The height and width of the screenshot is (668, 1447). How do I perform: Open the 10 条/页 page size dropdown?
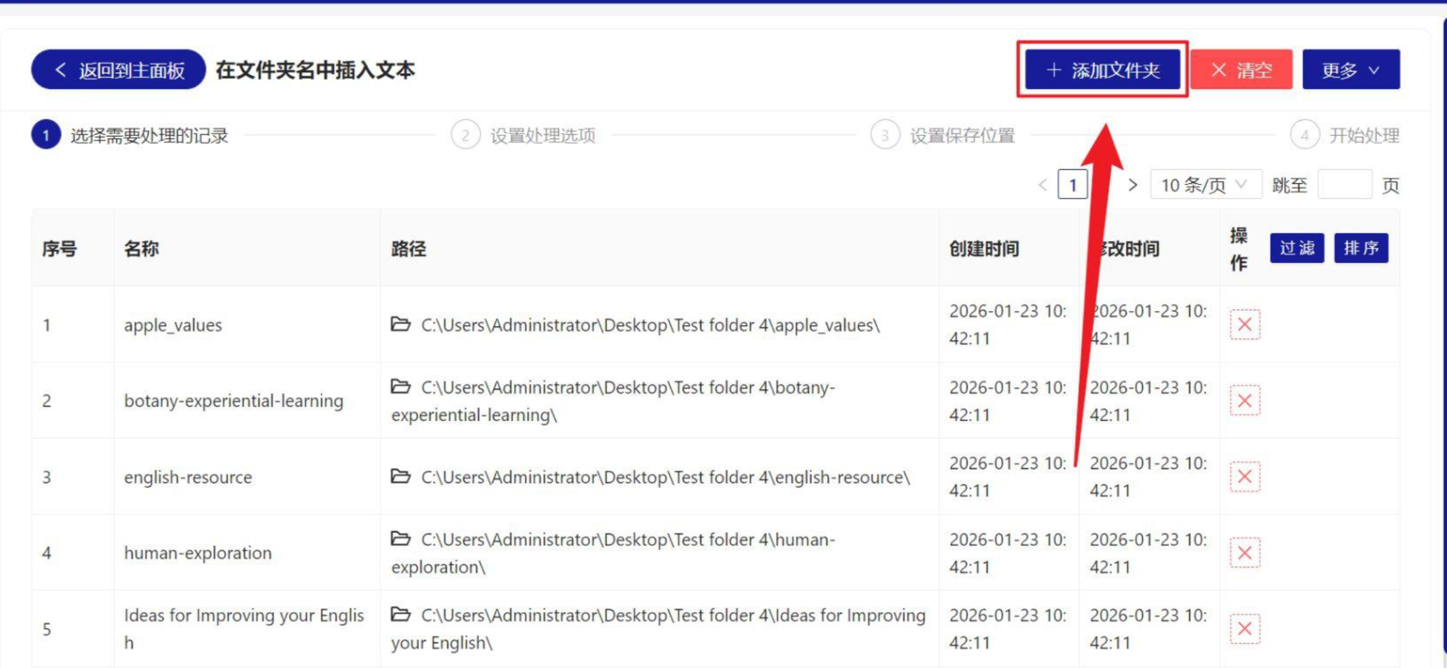[x=1206, y=185]
